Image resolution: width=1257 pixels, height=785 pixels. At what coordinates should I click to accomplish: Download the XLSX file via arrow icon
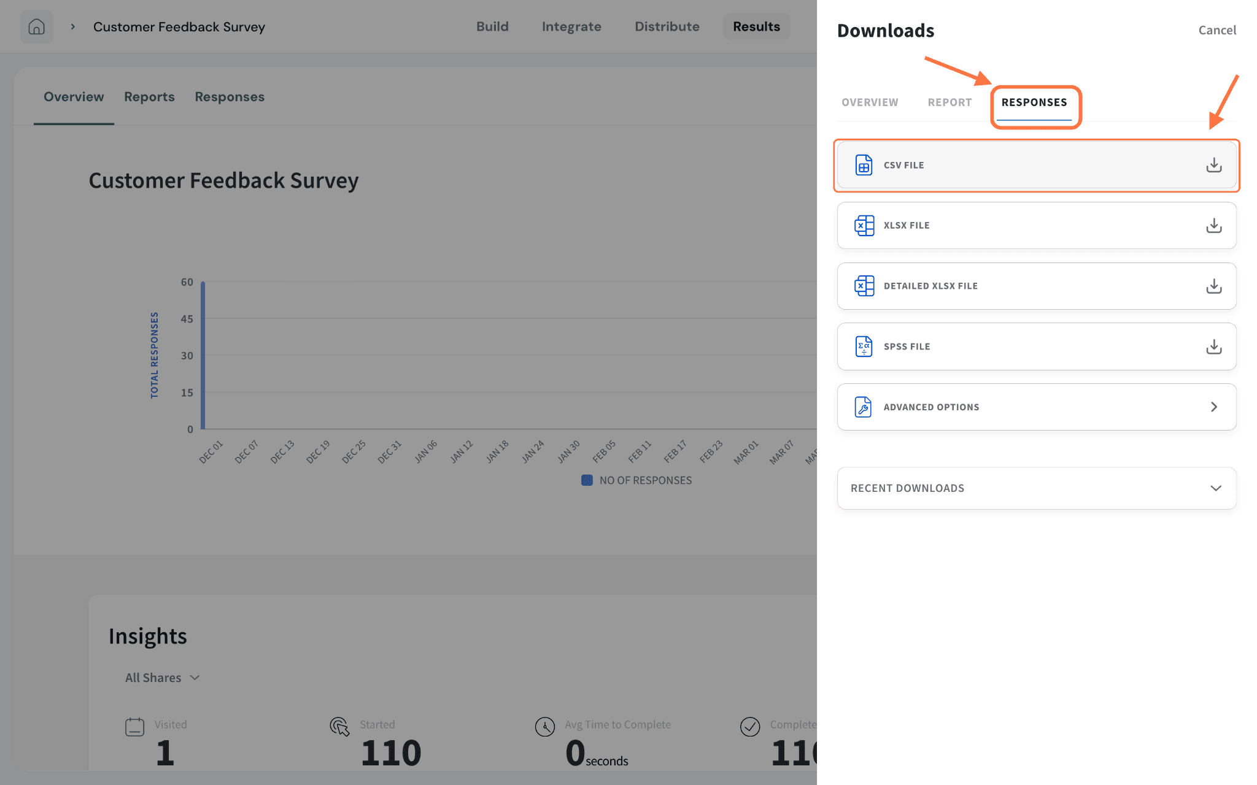point(1213,226)
